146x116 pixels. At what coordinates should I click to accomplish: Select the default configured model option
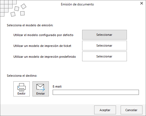[x=104, y=35]
